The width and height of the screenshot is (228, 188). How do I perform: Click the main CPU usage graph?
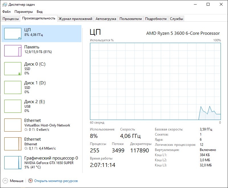click(x=155, y=81)
